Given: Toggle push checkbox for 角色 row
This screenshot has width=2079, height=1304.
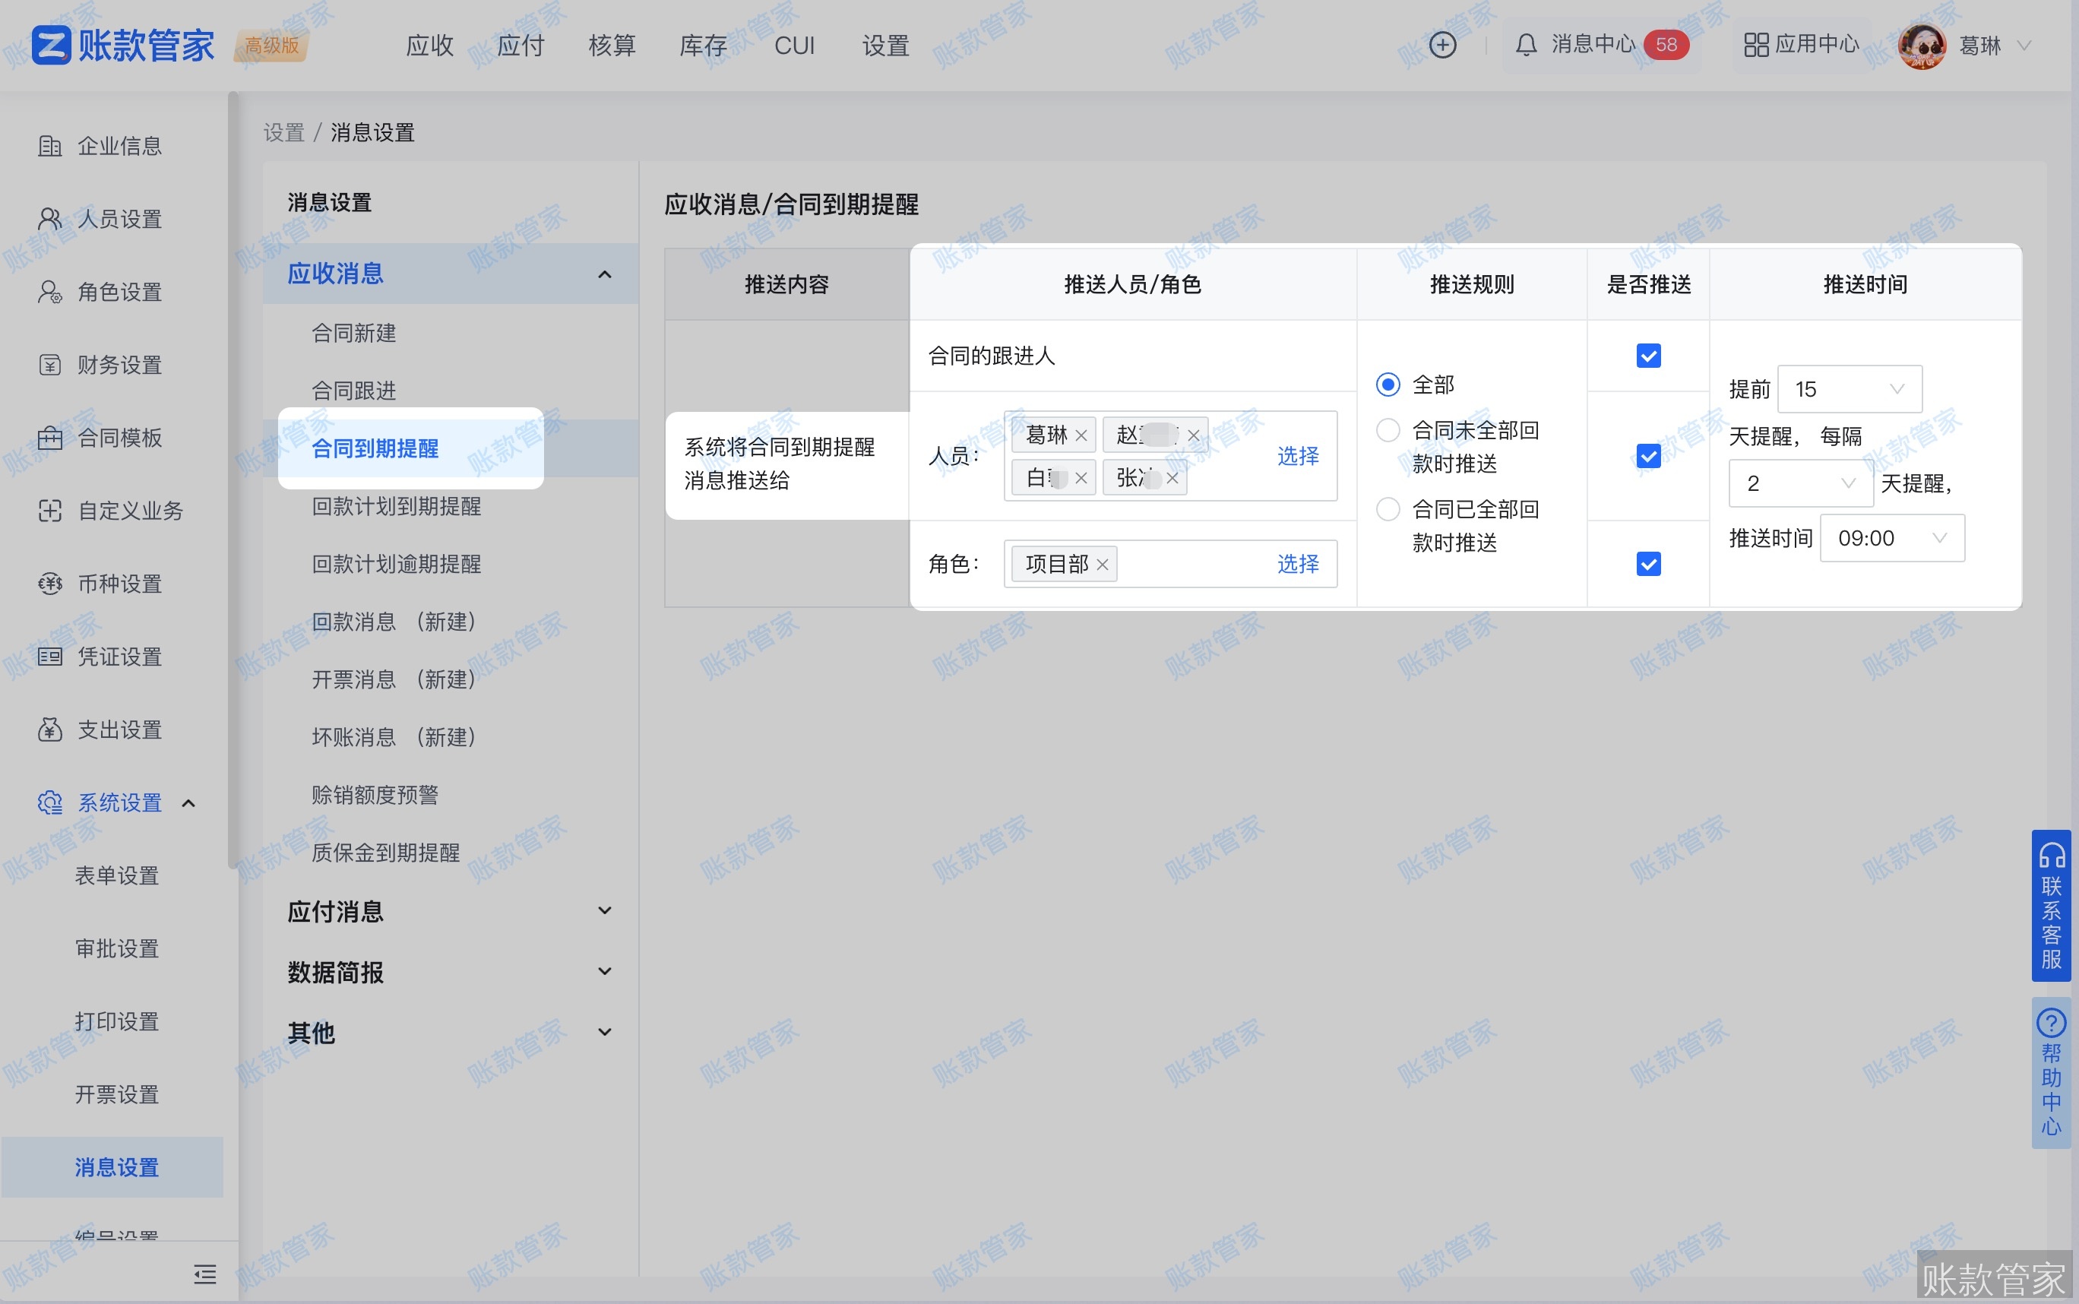Looking at the screenshot, I should (1648, 564).
